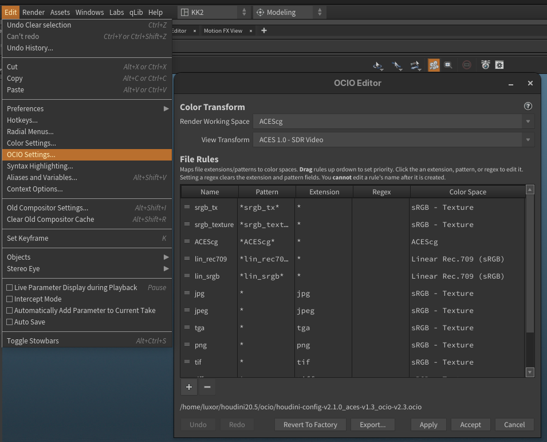Close the Motion FX View tab
547x442 pixels.
pos(250,31)
